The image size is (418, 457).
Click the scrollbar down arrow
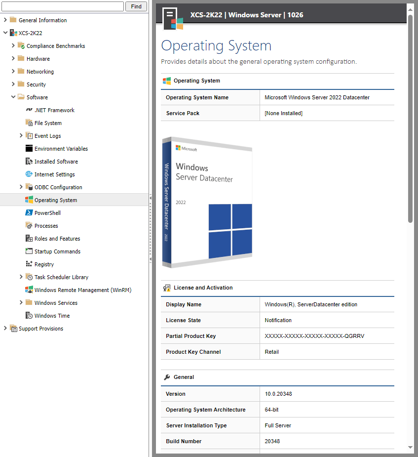pyautogui.click(x=410, y=447)
